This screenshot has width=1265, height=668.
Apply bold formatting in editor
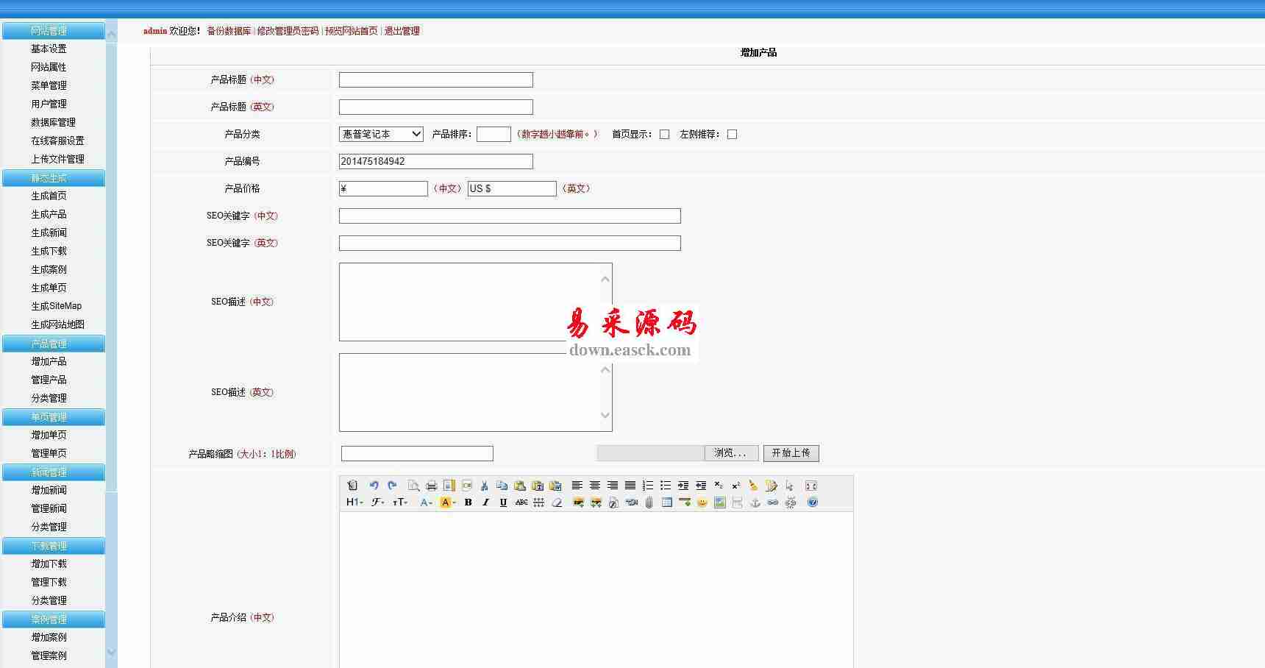point(468,502)
